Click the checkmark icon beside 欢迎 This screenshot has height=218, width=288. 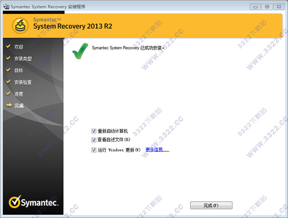point(8,46)
